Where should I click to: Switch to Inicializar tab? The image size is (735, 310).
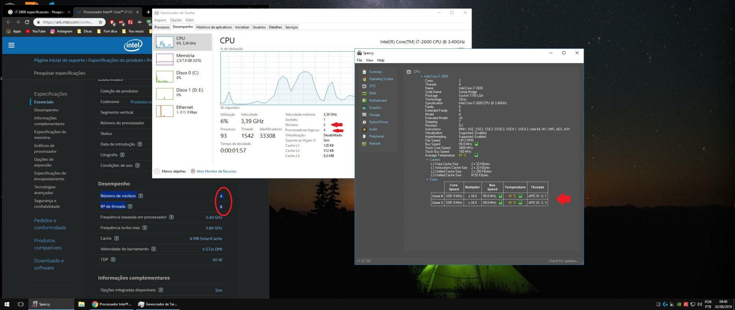pos(242,27)
